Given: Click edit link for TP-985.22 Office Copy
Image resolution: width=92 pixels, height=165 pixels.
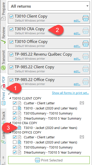Looking at the screenshot, I should pyautogui.click(x=77, y=84).
